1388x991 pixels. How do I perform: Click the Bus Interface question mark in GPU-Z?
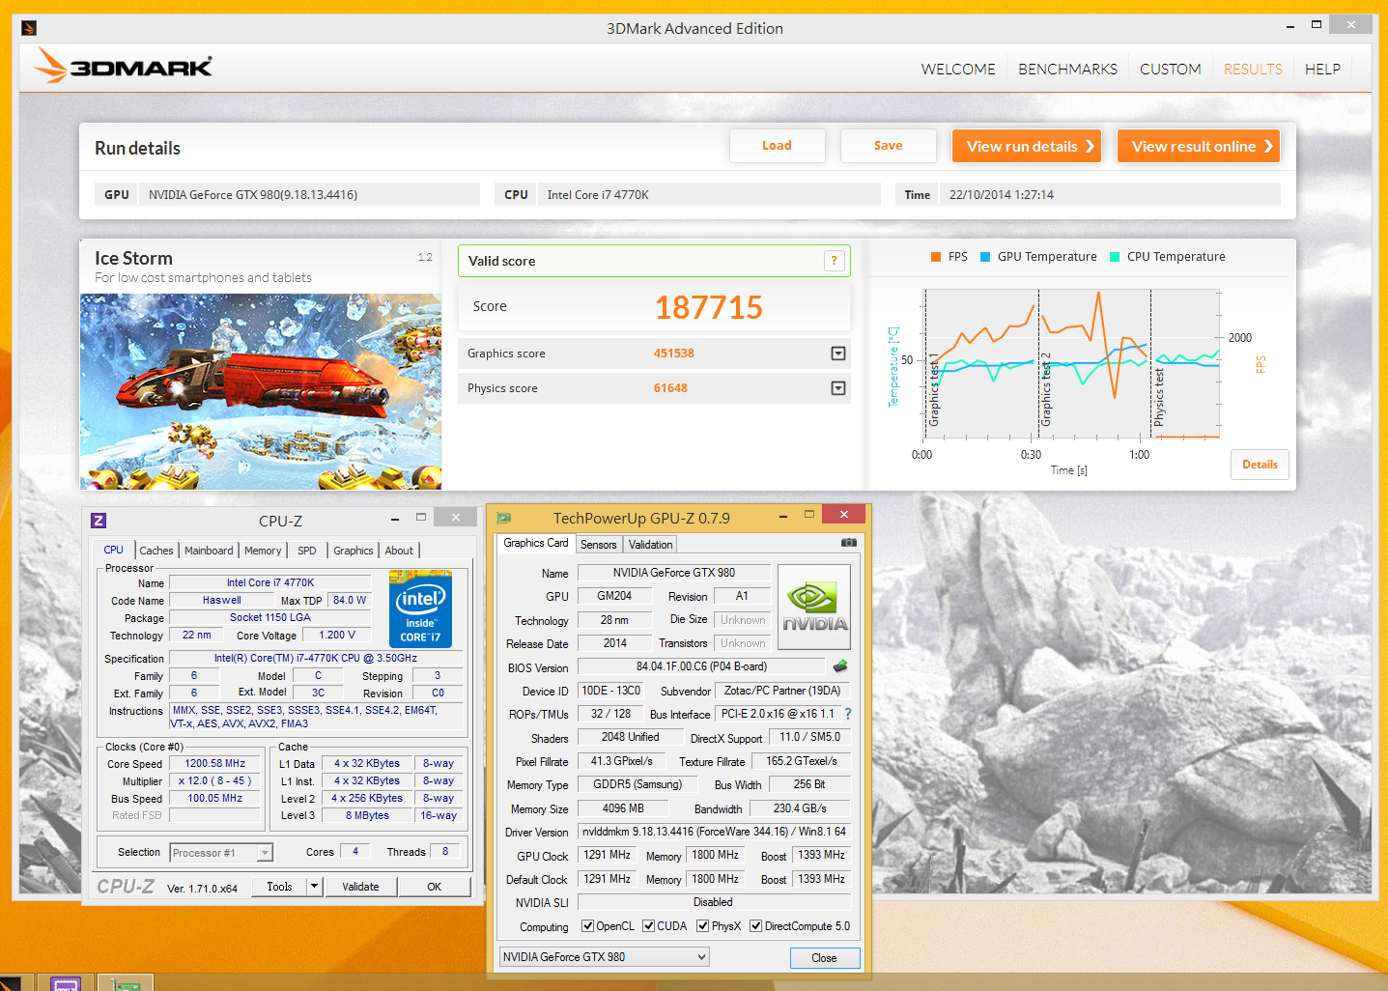(848, 714)
